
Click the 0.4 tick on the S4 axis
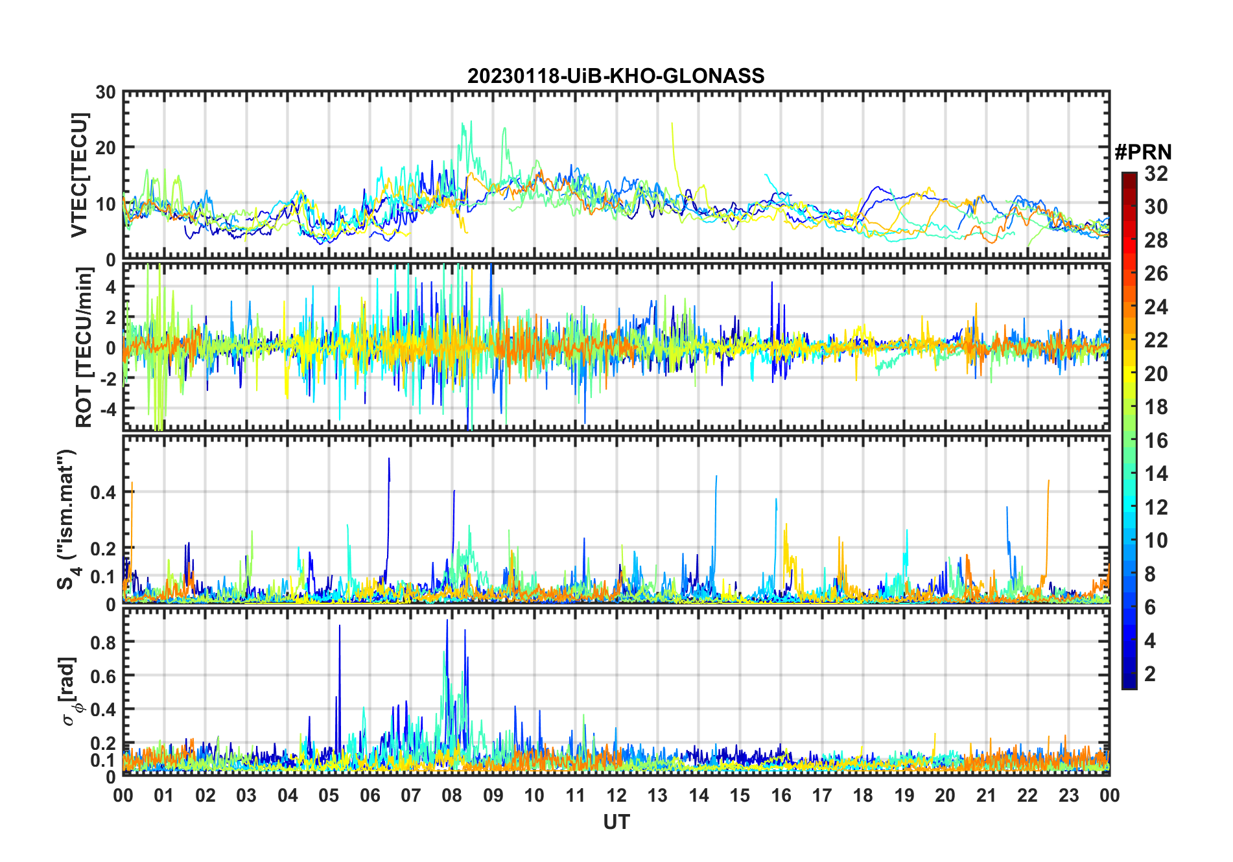click(104, 493)
